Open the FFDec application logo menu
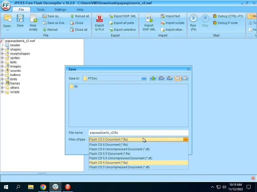 (6, 5)
